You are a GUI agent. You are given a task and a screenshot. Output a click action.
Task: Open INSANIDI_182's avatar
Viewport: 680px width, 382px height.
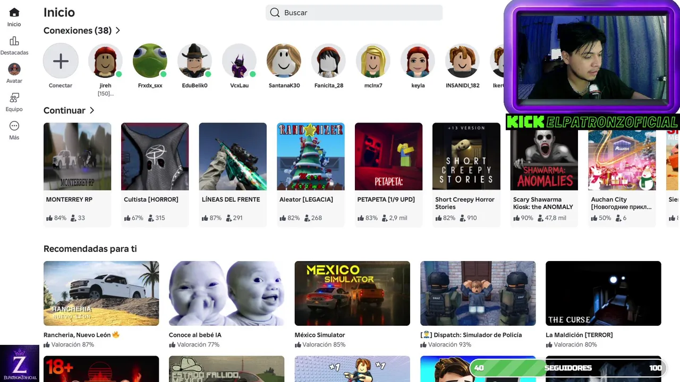pos(462,61)
